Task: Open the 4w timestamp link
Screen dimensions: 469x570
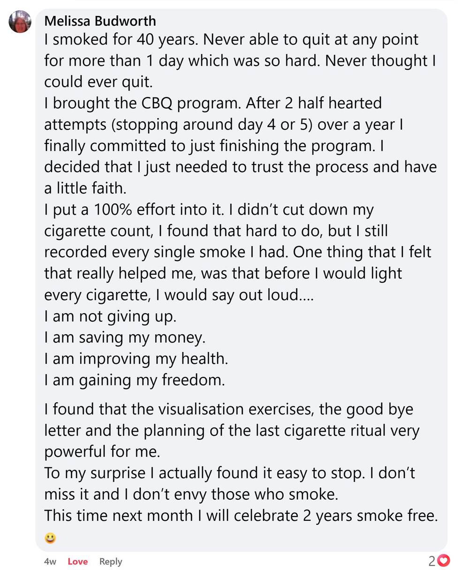Action: (50, 562)
